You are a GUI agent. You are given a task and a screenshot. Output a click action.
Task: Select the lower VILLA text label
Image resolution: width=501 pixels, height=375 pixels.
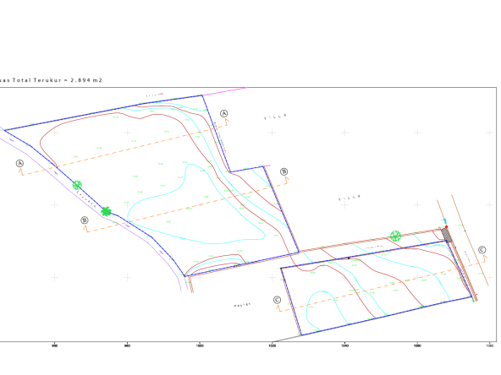pos(350,198)
